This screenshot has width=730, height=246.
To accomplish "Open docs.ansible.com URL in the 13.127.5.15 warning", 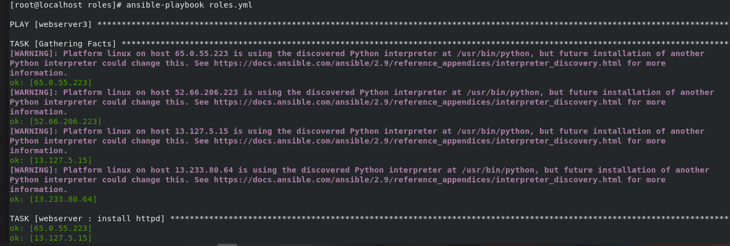I will coord(418,141).
